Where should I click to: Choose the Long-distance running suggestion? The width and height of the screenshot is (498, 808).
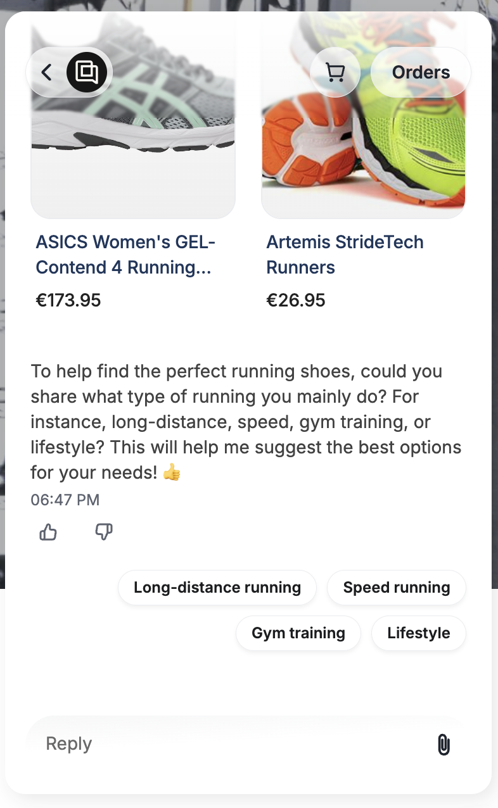click(x=217, y=588)
